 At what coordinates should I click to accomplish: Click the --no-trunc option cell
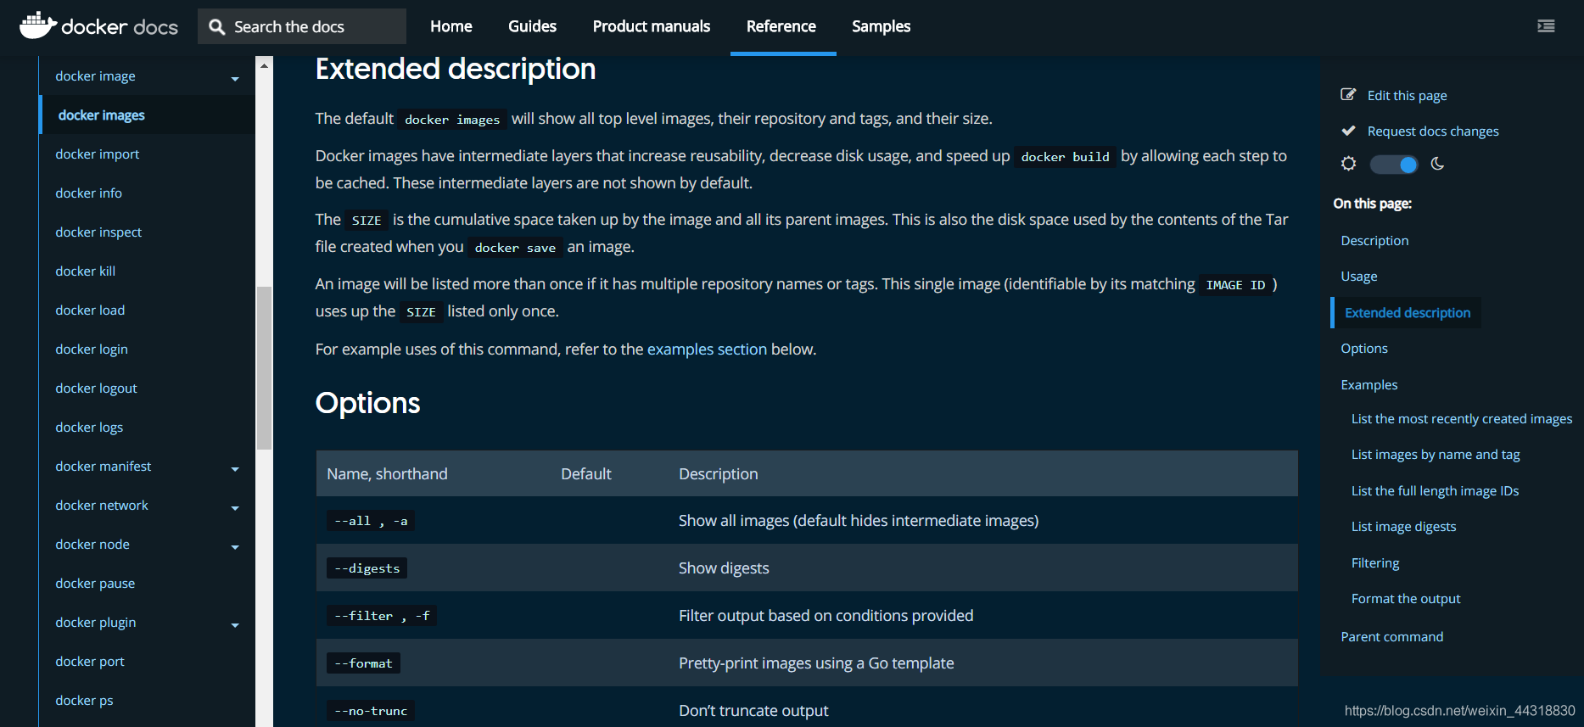(x=371, y=711)
